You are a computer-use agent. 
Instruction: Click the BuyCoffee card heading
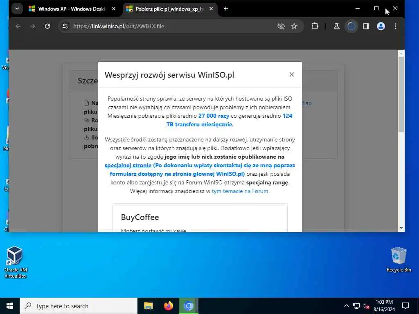(140, 217)
